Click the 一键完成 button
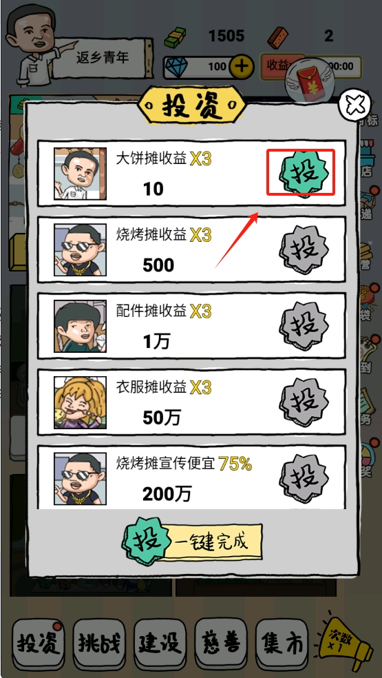The height and width of the screenshot is (678, 382). [192, 541]
